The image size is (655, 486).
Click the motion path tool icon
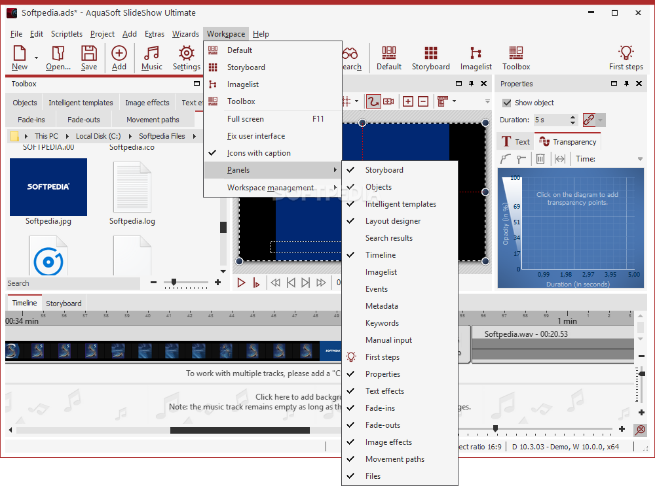point(373,101)
